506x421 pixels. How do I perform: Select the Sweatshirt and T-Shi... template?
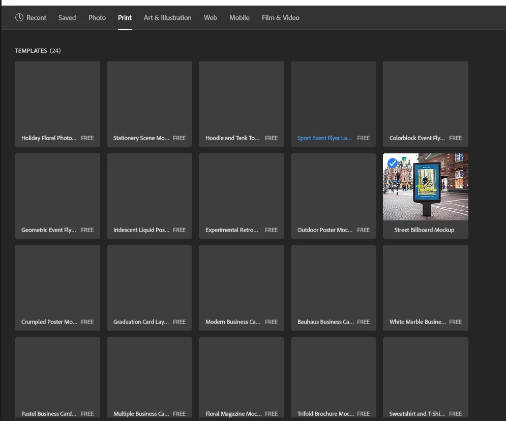[425, 377]
